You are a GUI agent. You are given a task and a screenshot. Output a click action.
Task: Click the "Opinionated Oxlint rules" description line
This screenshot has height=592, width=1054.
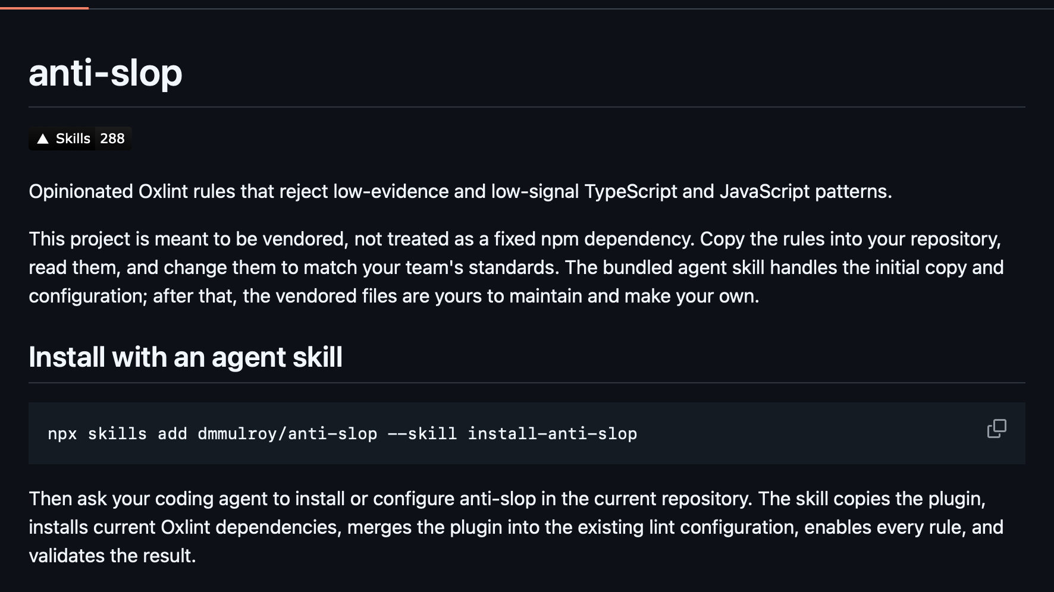click(x=460, y=191)
